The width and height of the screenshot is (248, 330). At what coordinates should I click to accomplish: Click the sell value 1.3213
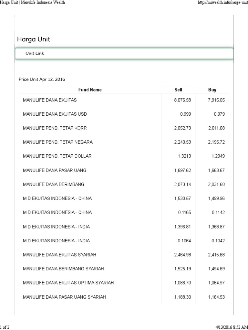click(x=184, y=156)
